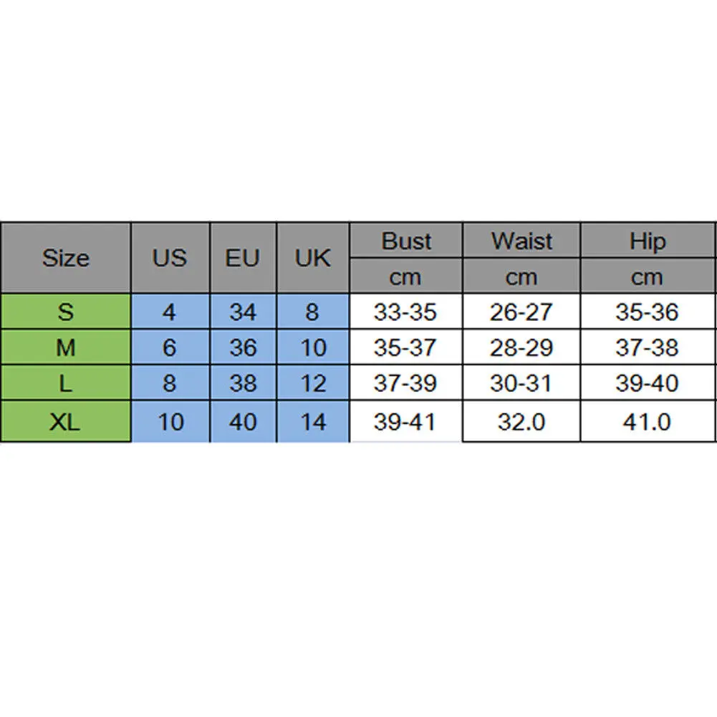Select the hip value 39-40 cell

[647, 383]
